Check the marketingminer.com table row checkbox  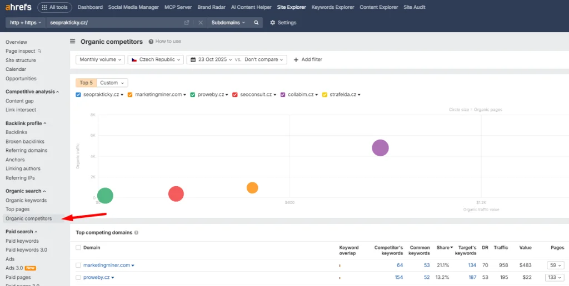78,265
